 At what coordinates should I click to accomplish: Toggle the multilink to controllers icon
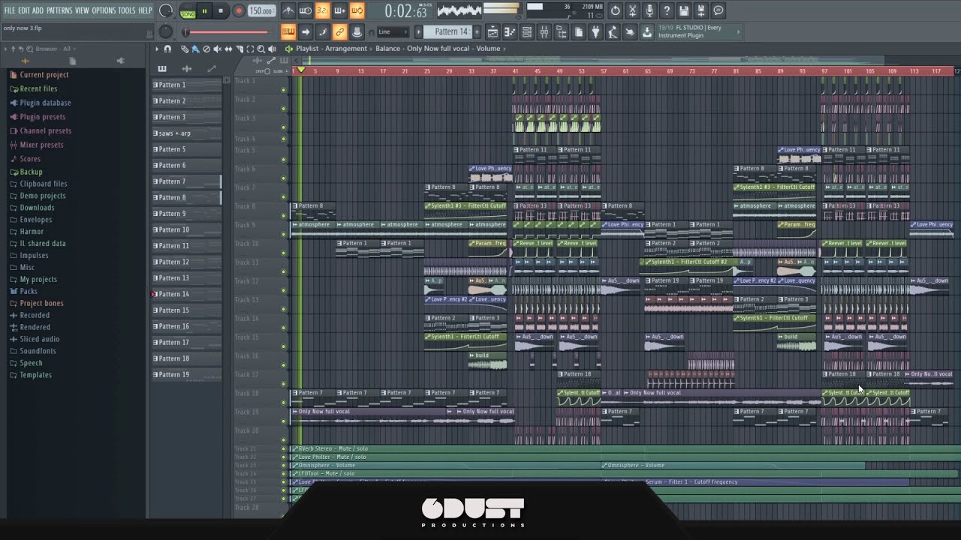340,32
